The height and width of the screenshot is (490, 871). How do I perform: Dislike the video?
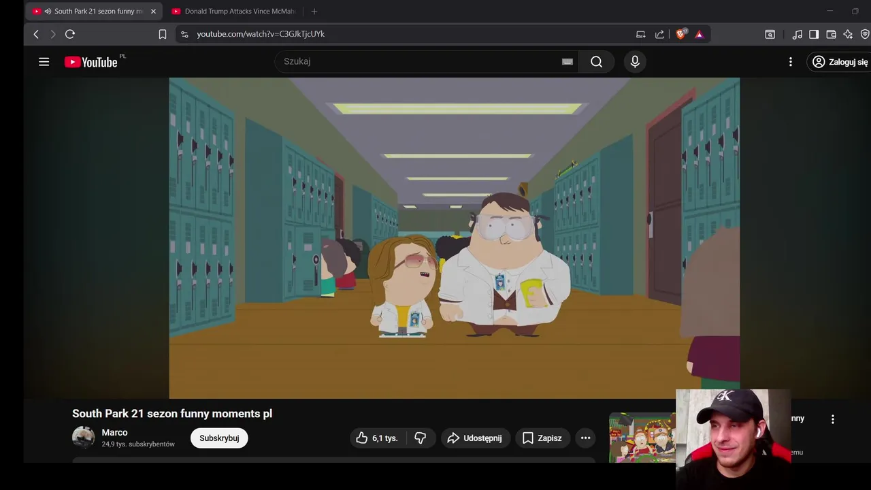point(421,438)
